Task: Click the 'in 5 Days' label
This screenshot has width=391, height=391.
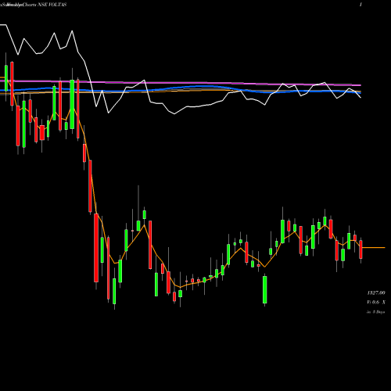Action: click(376, 312)
